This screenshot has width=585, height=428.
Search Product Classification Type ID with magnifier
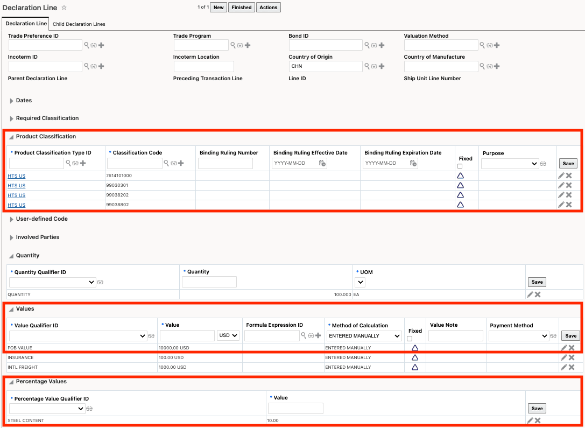click(x=68, y=163)
